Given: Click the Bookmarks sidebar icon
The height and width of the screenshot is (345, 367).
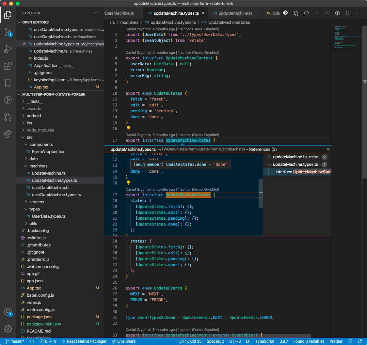Looking at the screenshot, I should 8,83.
